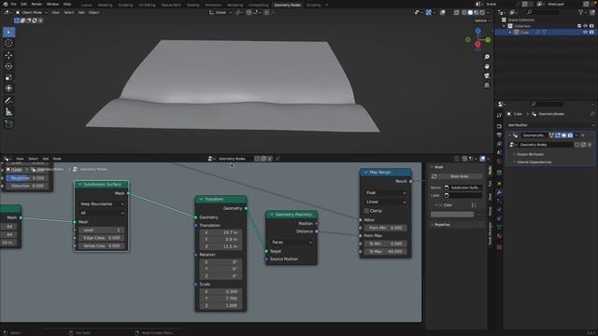The image size is (598, 336).
Task: Open the Node sidebar tab
Action: click(x=490, y=170)
